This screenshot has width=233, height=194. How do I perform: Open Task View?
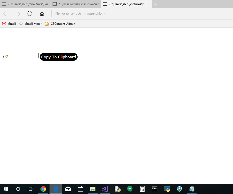coord(30,189)
